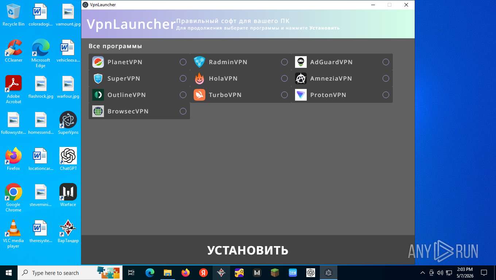This screenshot has height=280, width=496.
Task: Open homessend image file on desktop
Action: [41, 123]
